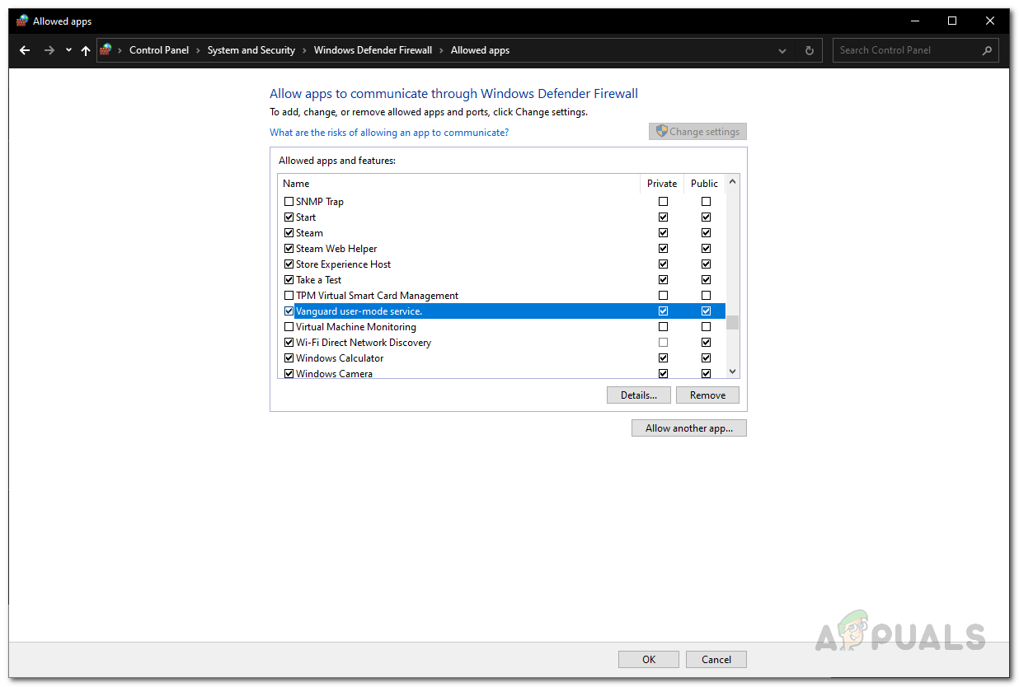Screen dimensions: 1019x687
Task: Click Allow another app... button
Action: [689, 428]
